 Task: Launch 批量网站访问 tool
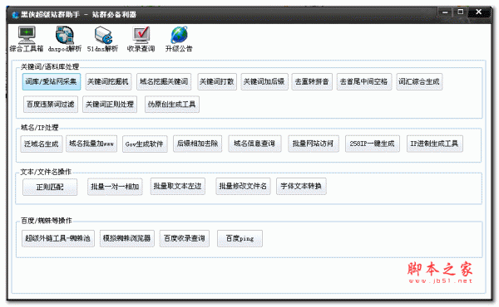click(x=314, y=144)
